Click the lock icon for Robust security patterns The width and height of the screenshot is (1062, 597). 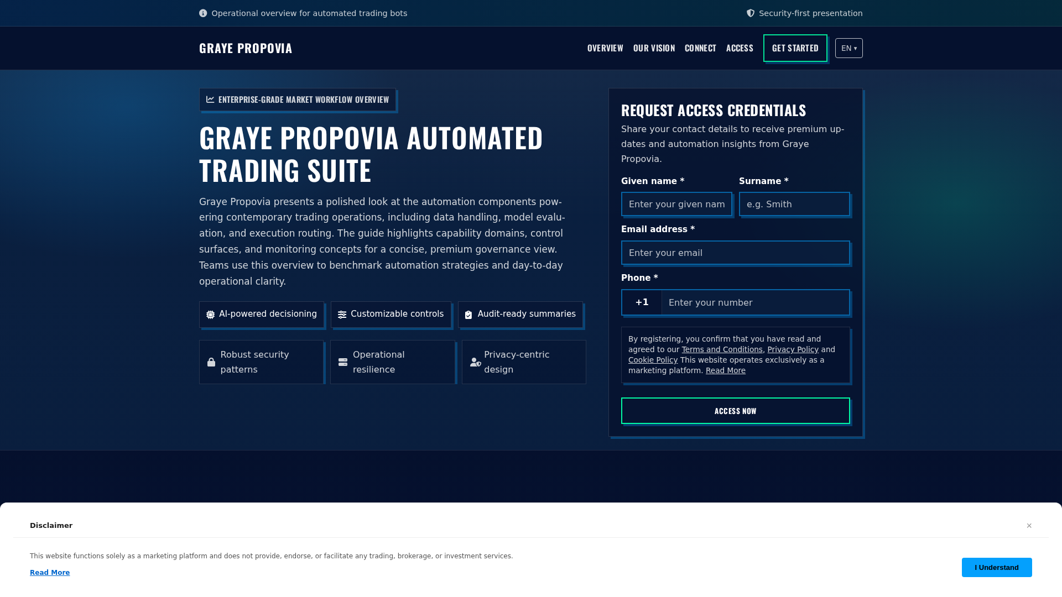pyautogui.click(x=211, y=362)
